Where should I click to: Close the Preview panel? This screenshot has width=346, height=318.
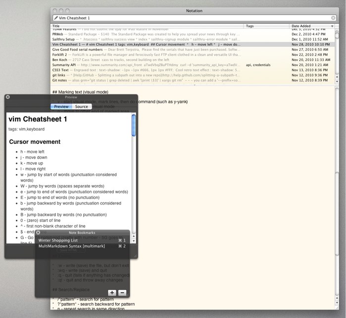pos(7,97)
